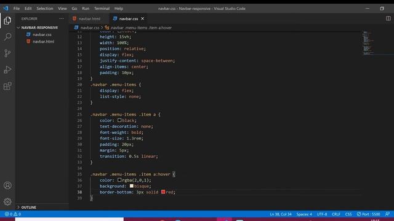Image resolution: width=394 pixels, height=221 pixels.
Task: Click the feedback icon in status bar
Action: pyautogui.click(x=388, y=214)
